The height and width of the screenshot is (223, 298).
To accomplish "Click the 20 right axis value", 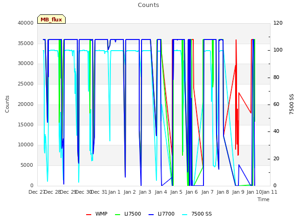I will (276, 159).
